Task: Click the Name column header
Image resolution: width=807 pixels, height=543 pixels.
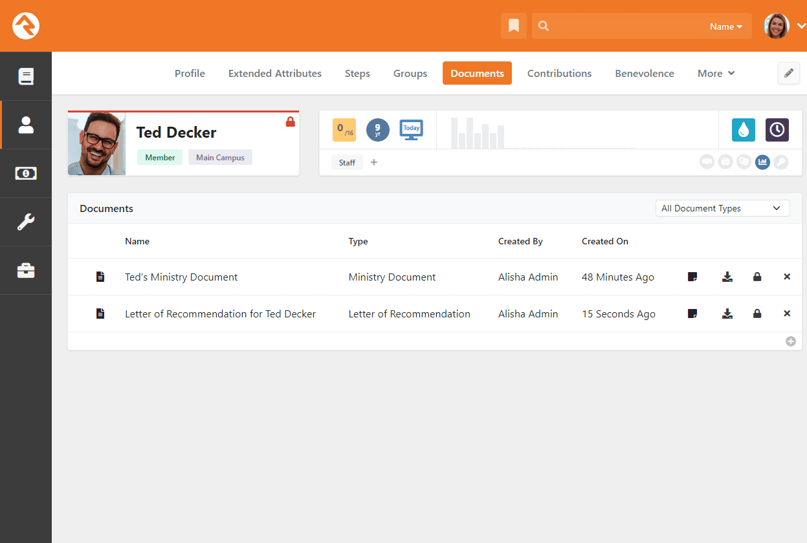Action: pos(137,241)
